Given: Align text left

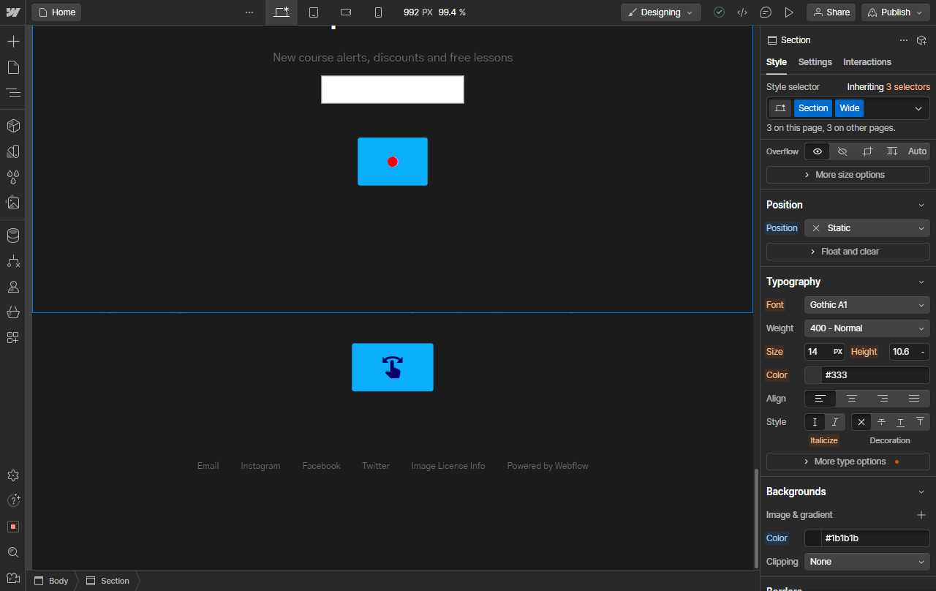Looking at the screenshot, I should (x=820, y=399).
